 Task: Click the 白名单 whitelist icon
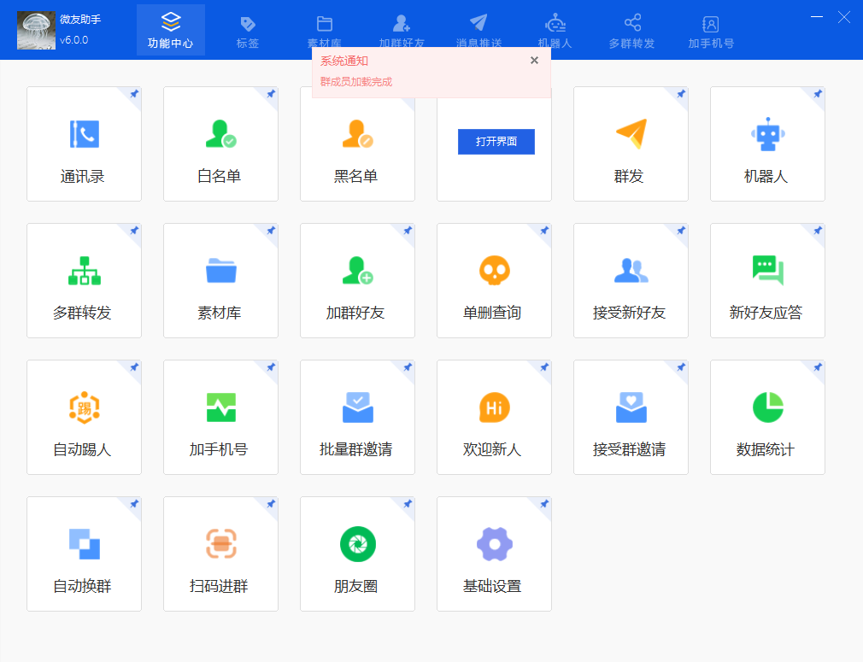220,134
